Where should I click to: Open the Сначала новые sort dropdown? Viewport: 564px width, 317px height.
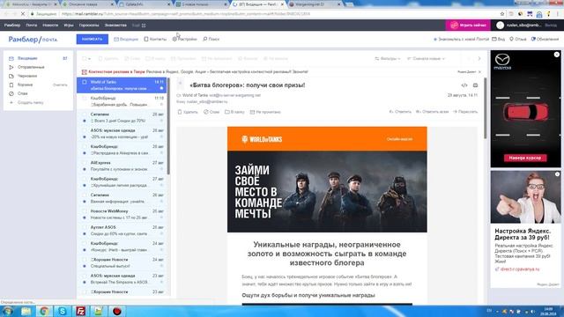(x=427, y=59)
